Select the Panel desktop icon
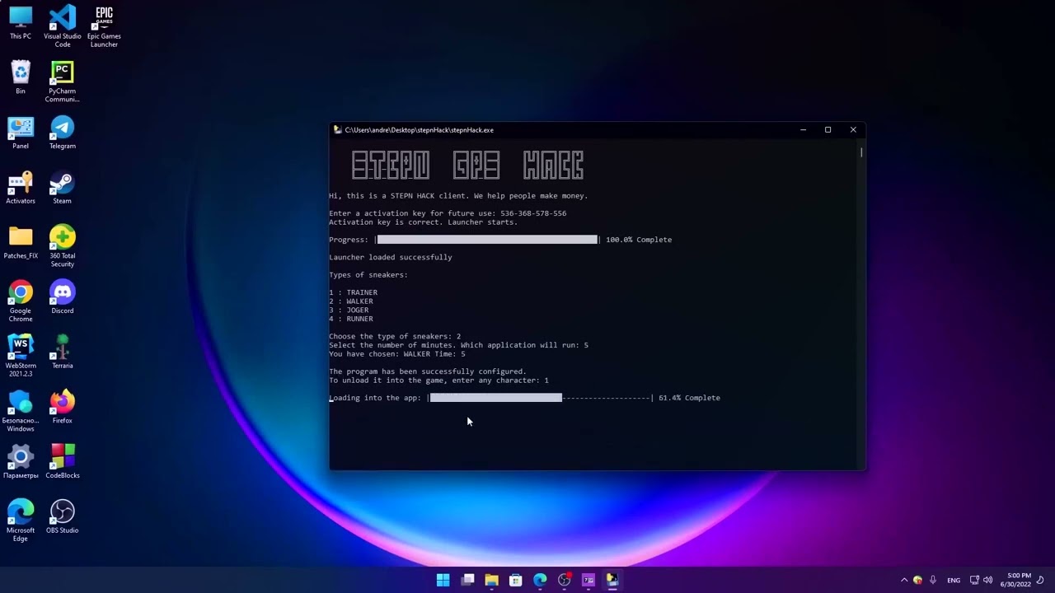1055x593 pixels. coord(21,133)
